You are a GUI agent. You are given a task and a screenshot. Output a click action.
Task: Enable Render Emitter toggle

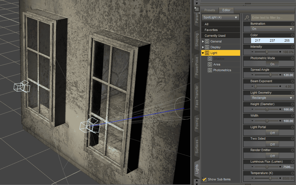point(272,156)
